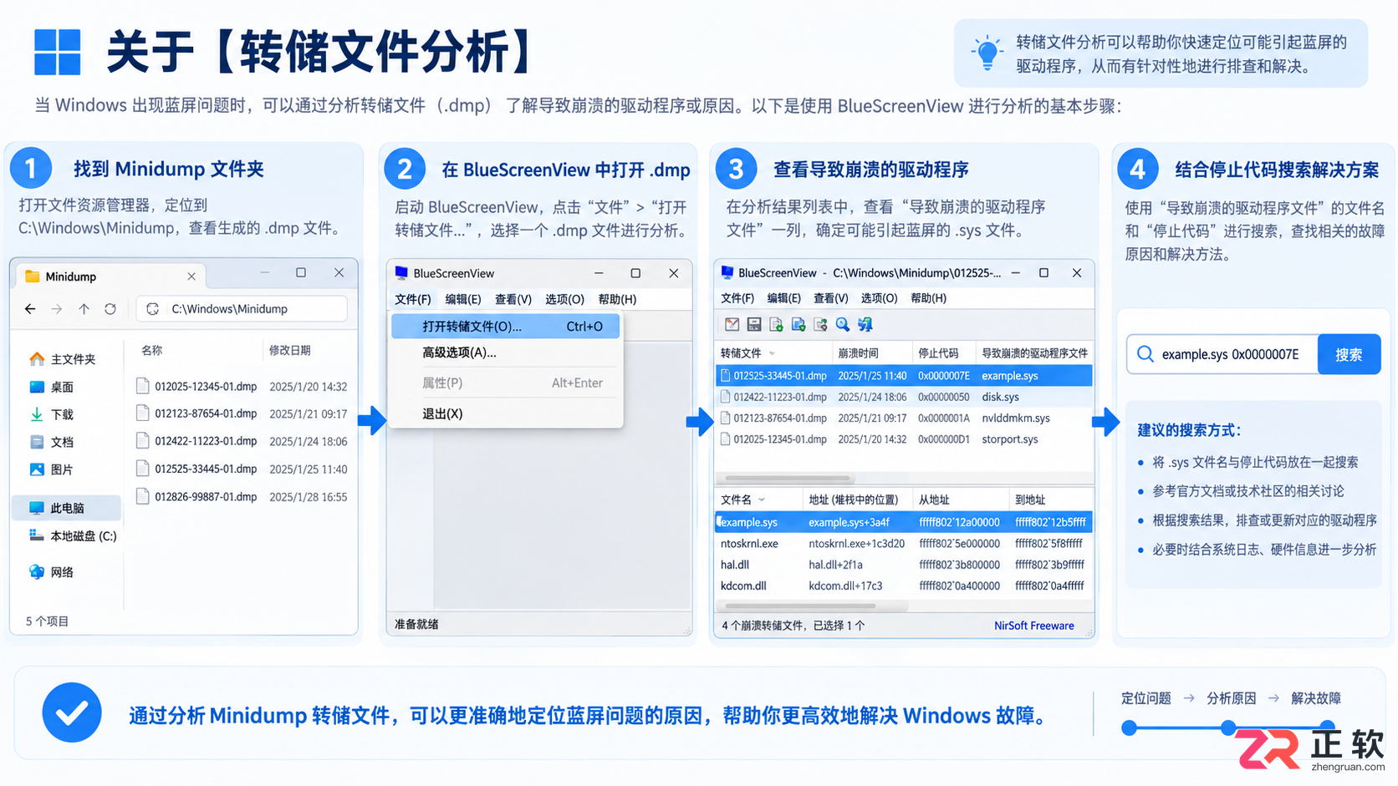Click file icon of 012025-12345-01.dmp in explorer

point(142,386)
